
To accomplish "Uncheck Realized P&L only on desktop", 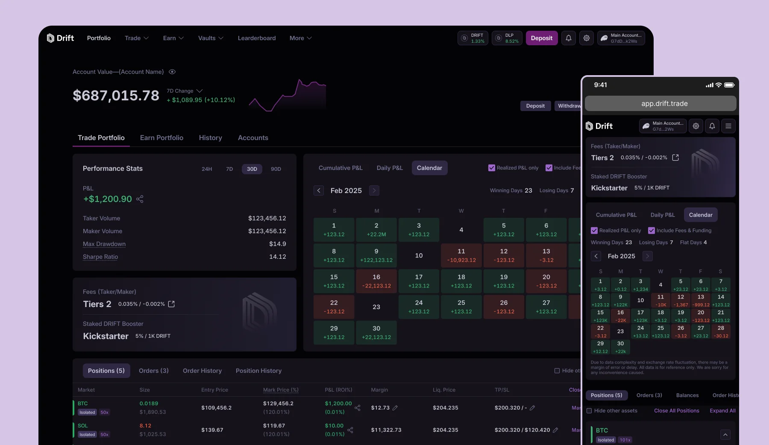I will coord(492,168).
